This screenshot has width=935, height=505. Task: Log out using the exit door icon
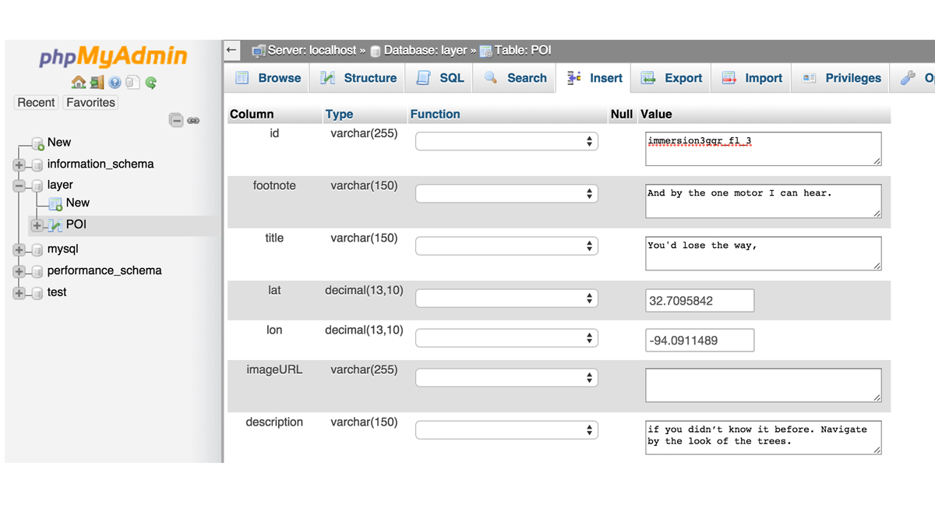[x=97, y=83]
